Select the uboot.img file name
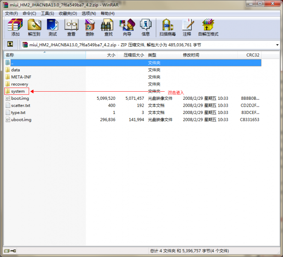The image size is (283, 257). (21, 120)
